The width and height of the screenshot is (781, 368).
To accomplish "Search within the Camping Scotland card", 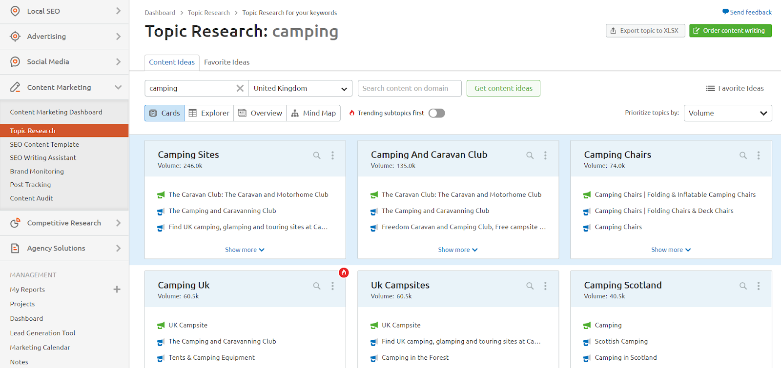I will (x=743, y=286).
